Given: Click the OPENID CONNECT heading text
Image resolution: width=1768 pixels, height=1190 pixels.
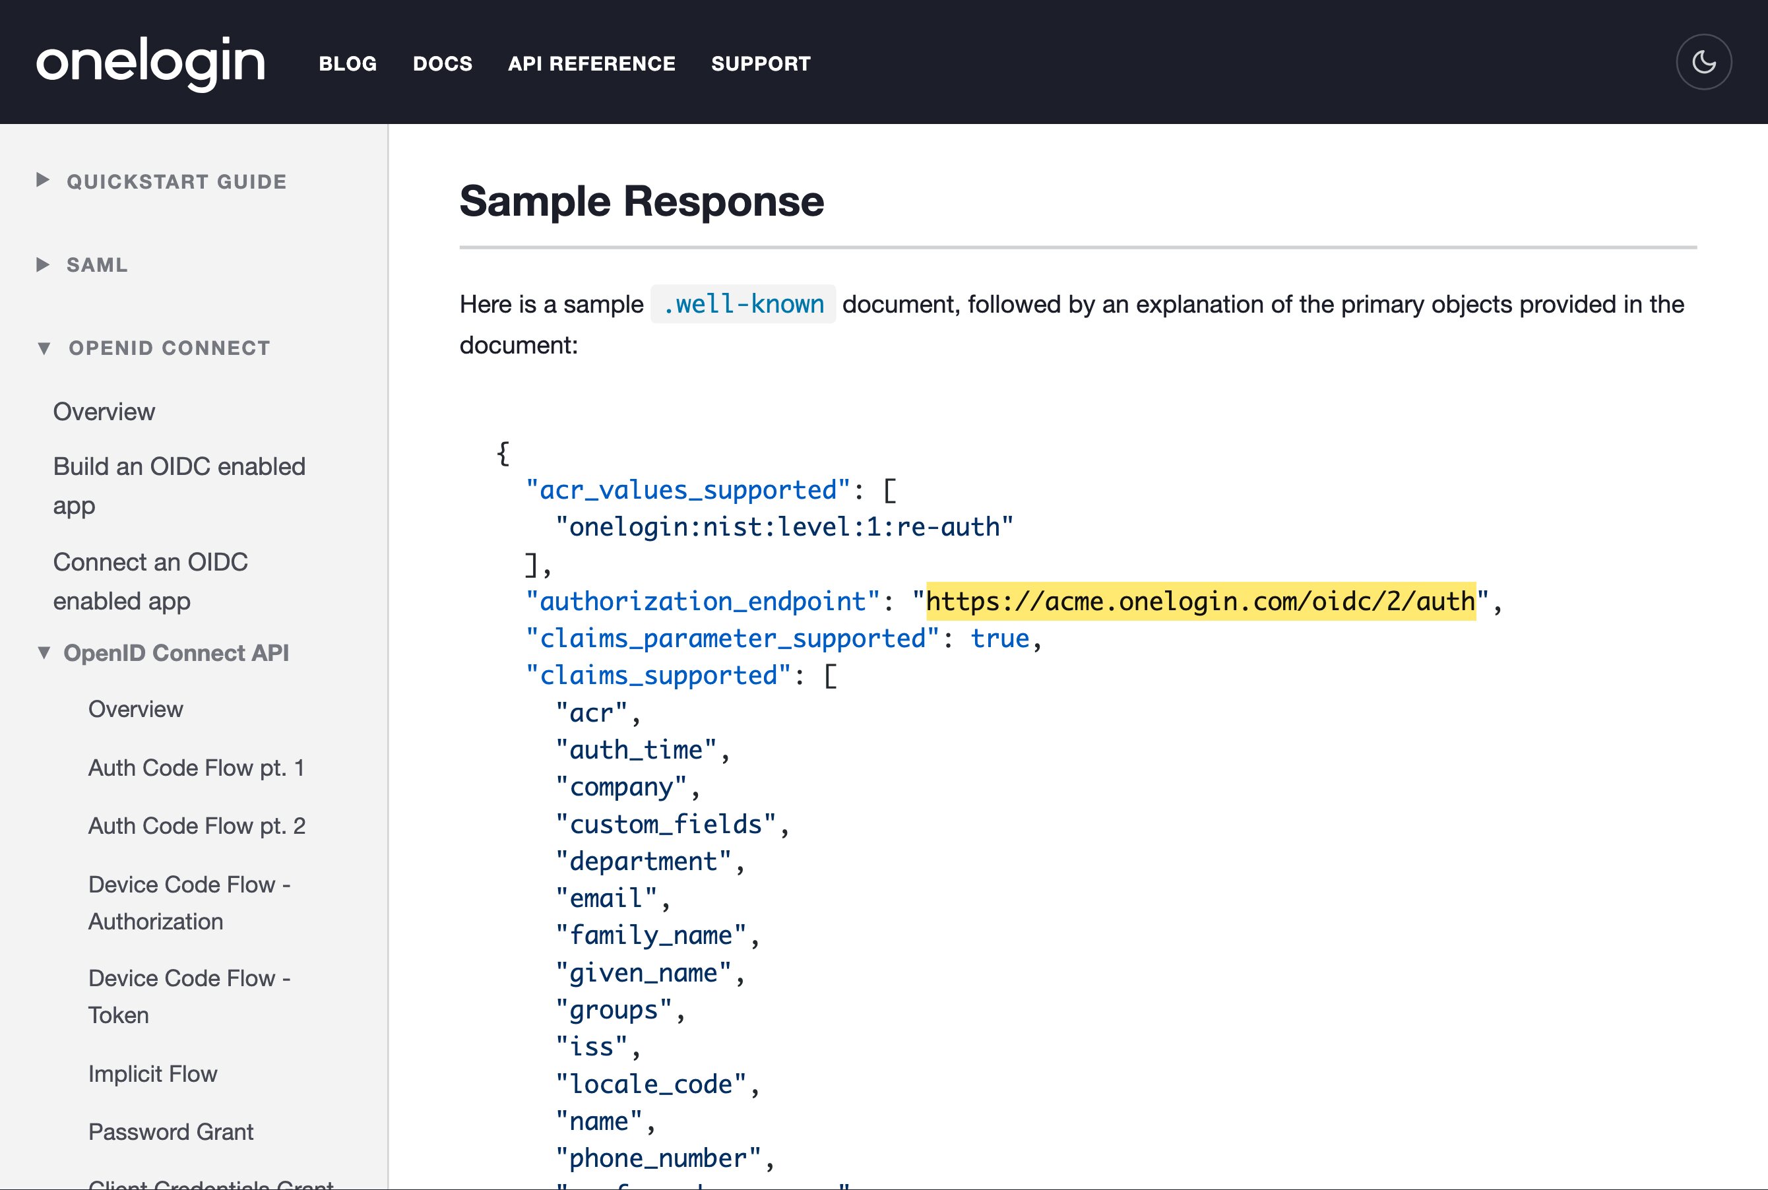Looking at the screenshot, I should pyautogui.click(x=169, y=348).
